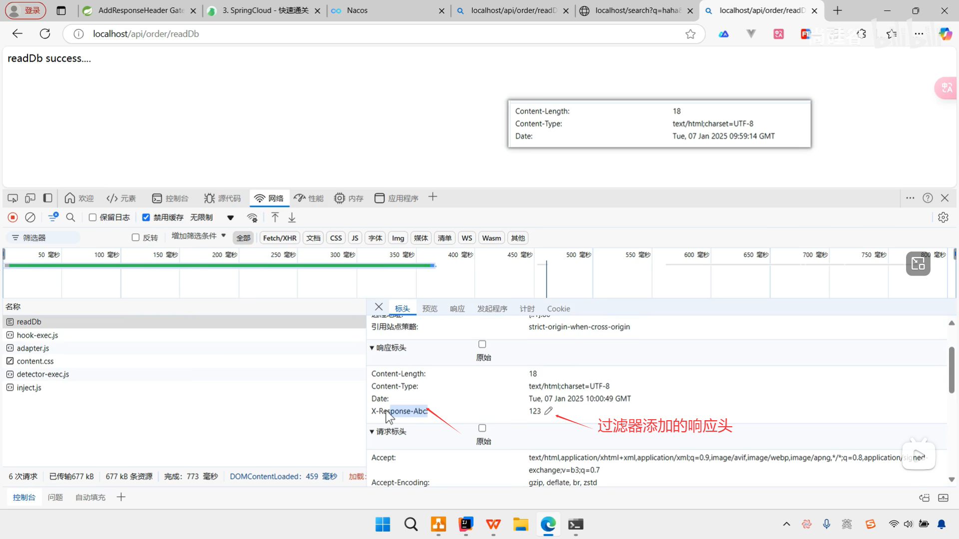The height and width of the screenshot is (539, 959).
Task: Open network settings gear icon
Action: pyautogui.click(x=943, y=218)
